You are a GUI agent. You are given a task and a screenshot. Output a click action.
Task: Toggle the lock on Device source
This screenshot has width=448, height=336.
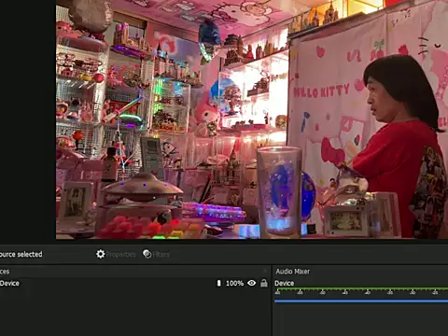(264, 283)
